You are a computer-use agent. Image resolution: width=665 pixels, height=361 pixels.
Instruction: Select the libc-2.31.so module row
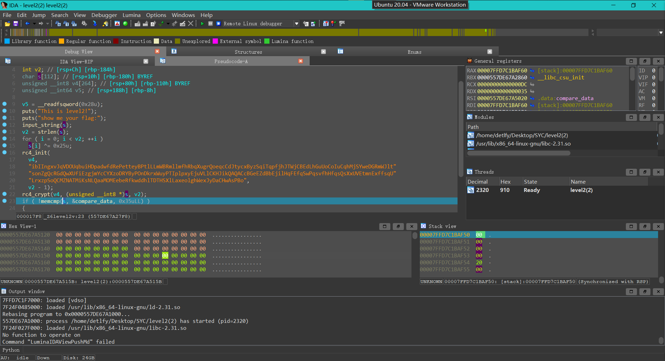click(x=561, y=144)
